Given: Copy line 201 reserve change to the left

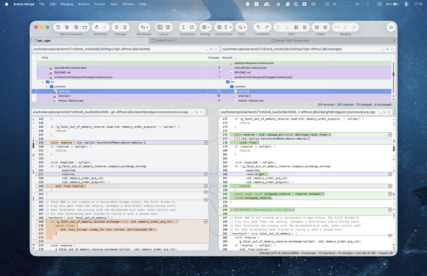Looking at the screenshot, I should (x=390, y=235).
